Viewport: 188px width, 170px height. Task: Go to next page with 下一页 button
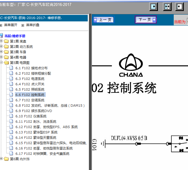coord(146,20)
